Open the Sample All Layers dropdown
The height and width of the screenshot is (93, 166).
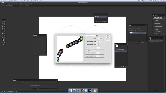click(26, 4)
